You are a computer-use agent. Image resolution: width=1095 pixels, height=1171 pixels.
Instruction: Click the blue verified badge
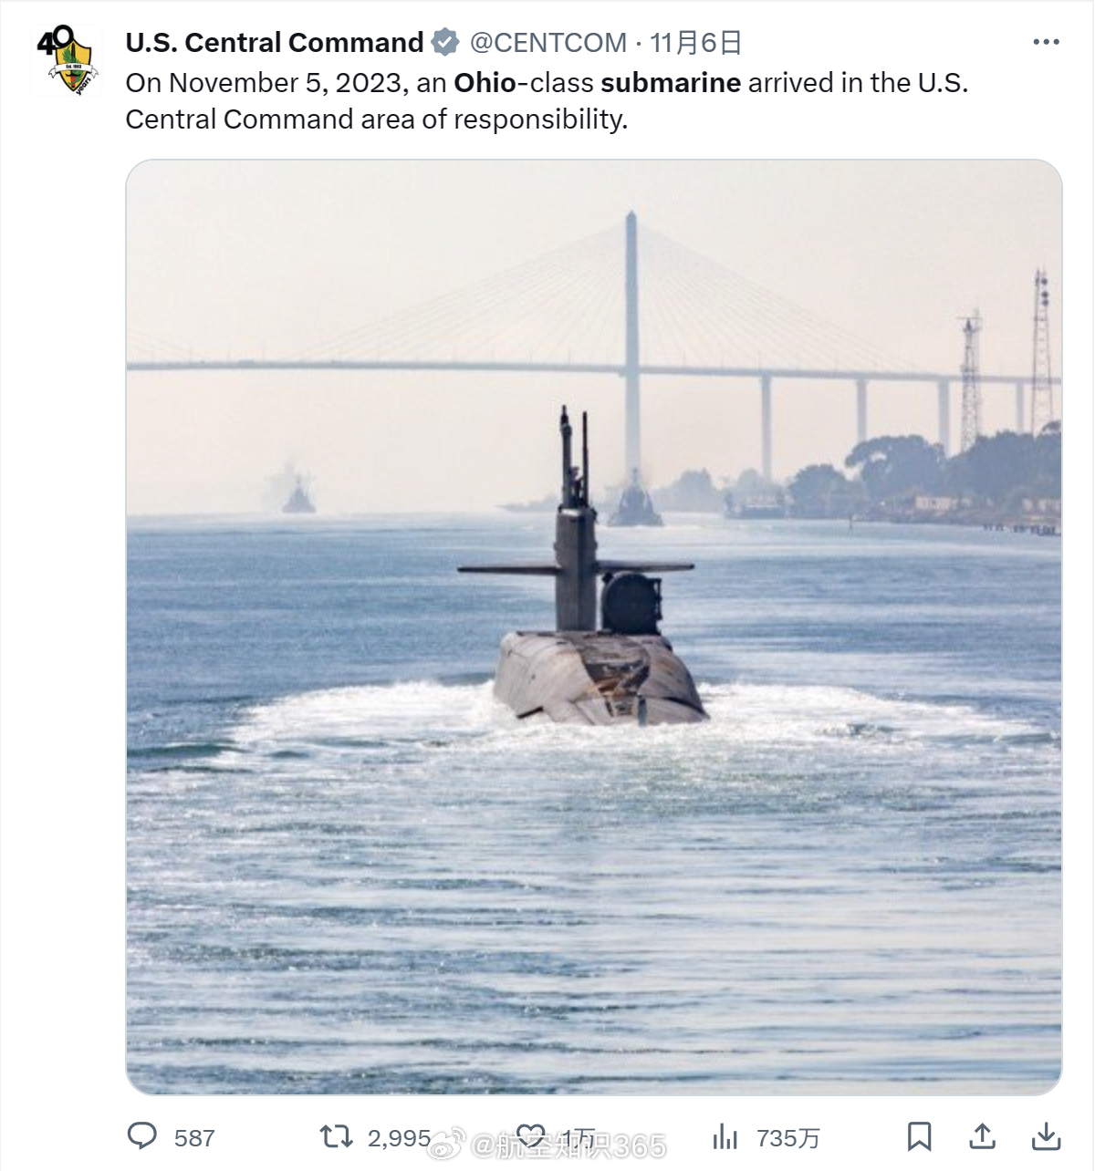[444, 42]
